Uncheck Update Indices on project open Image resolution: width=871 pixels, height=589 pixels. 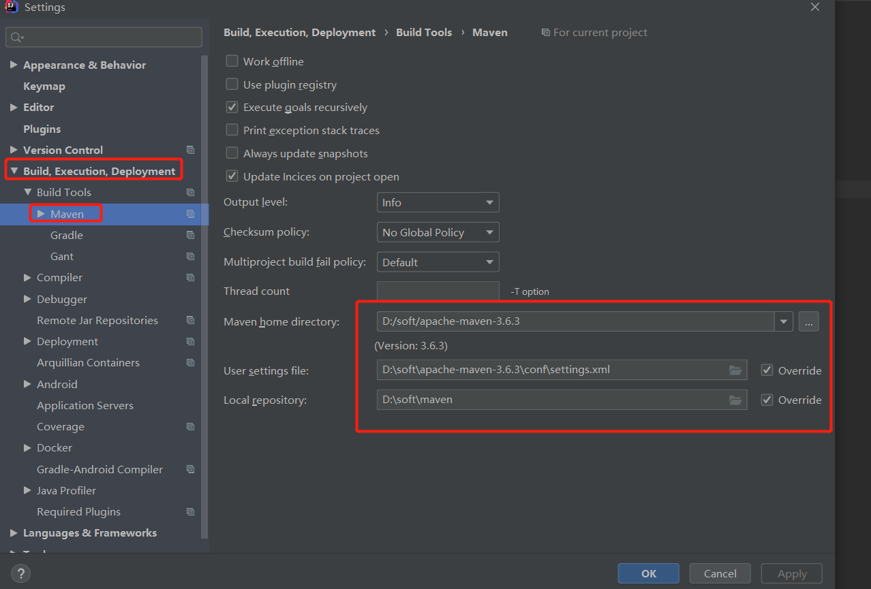tap(232, 176)
